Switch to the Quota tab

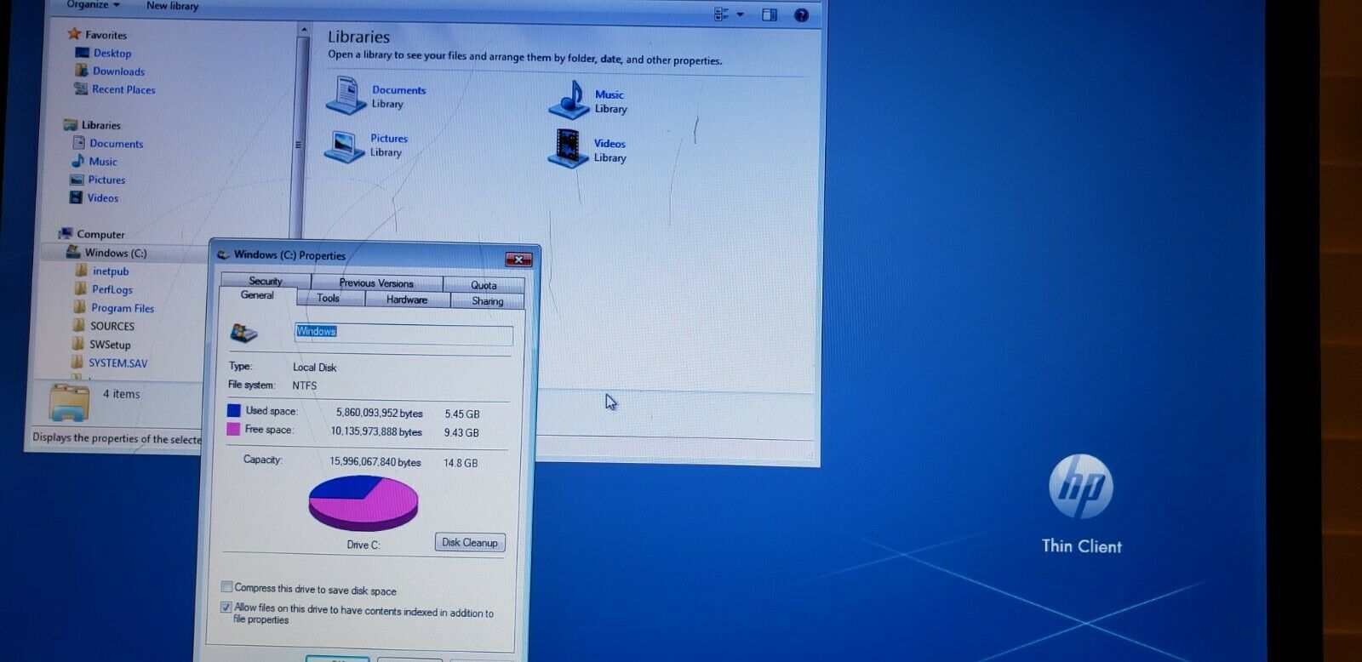[x=484, y=284]
